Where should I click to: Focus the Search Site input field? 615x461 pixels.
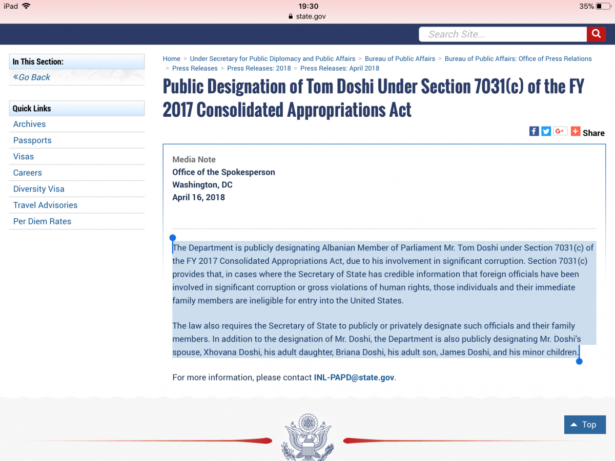503,34
